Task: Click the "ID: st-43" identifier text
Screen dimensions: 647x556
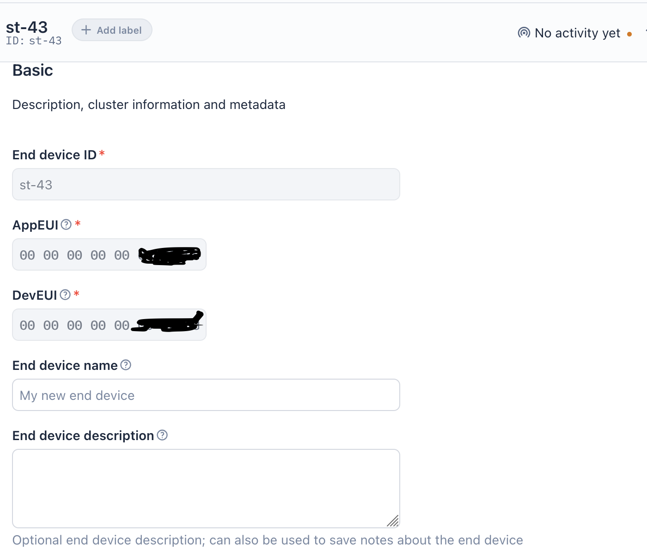Action: [34, 41]
